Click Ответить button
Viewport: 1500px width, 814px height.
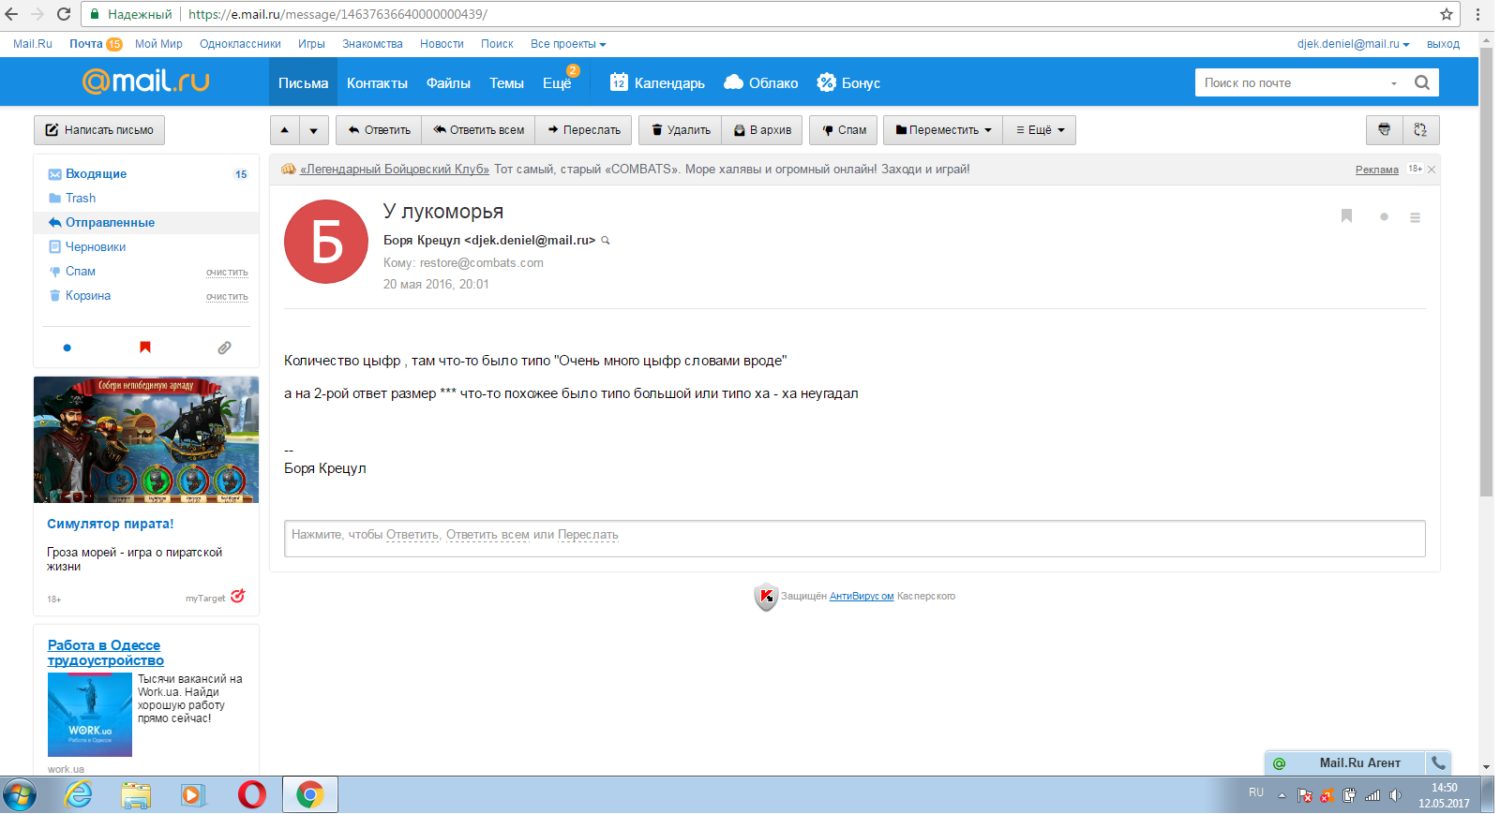(379, 130)
